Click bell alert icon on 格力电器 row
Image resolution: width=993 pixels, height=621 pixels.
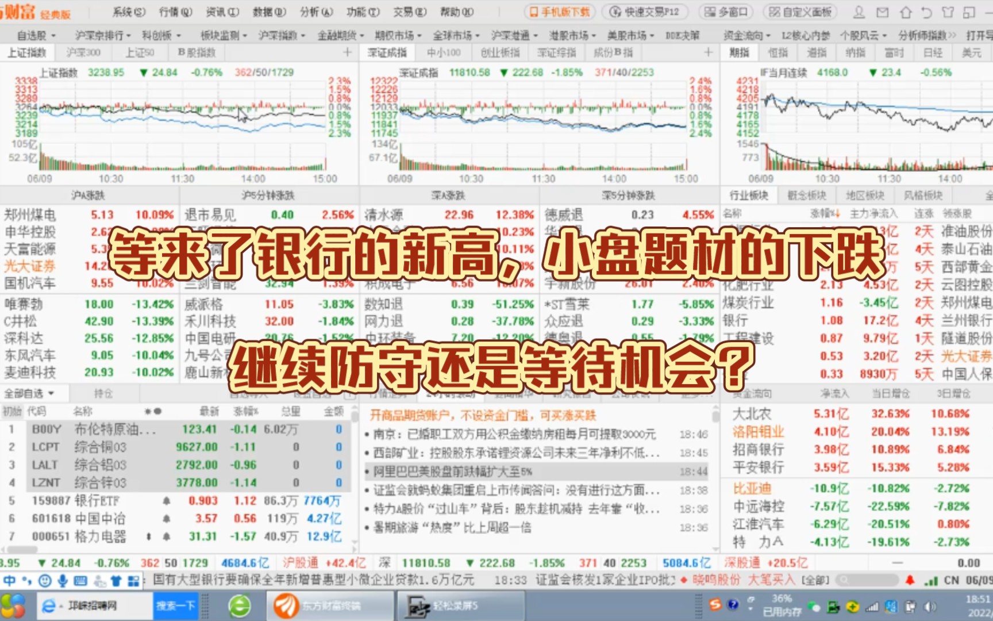166,536
